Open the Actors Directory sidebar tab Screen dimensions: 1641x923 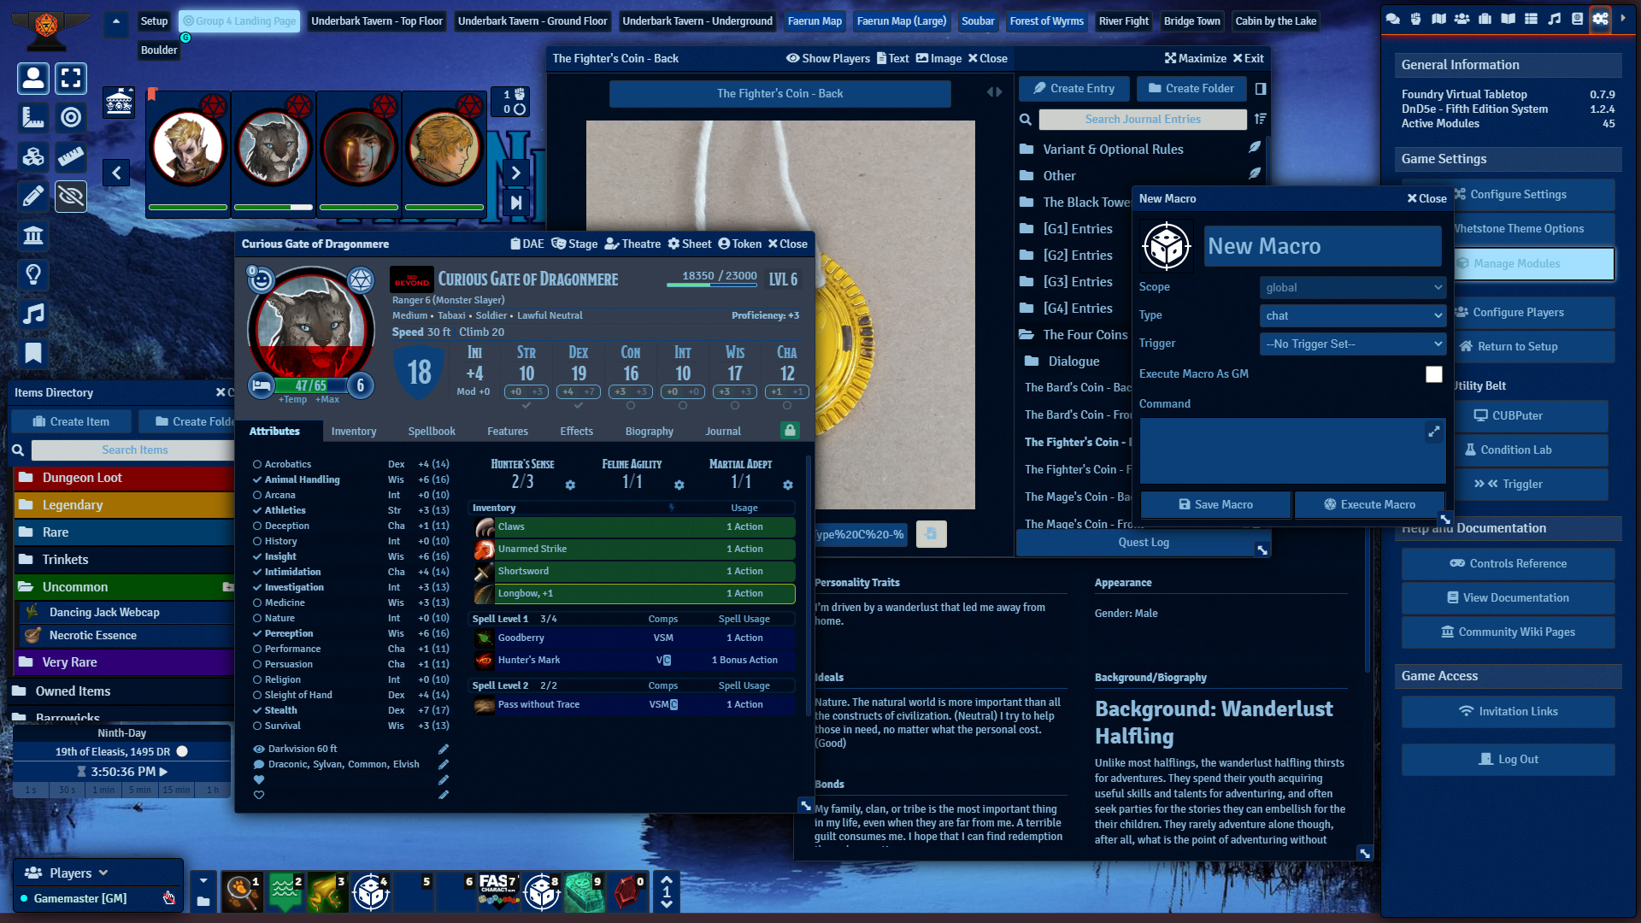coord(1462,19)
